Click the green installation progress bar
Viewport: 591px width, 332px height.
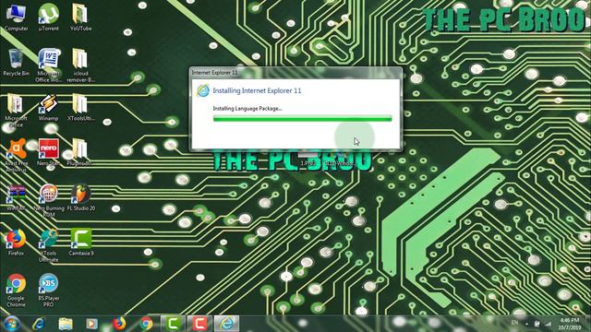(302, 119)
